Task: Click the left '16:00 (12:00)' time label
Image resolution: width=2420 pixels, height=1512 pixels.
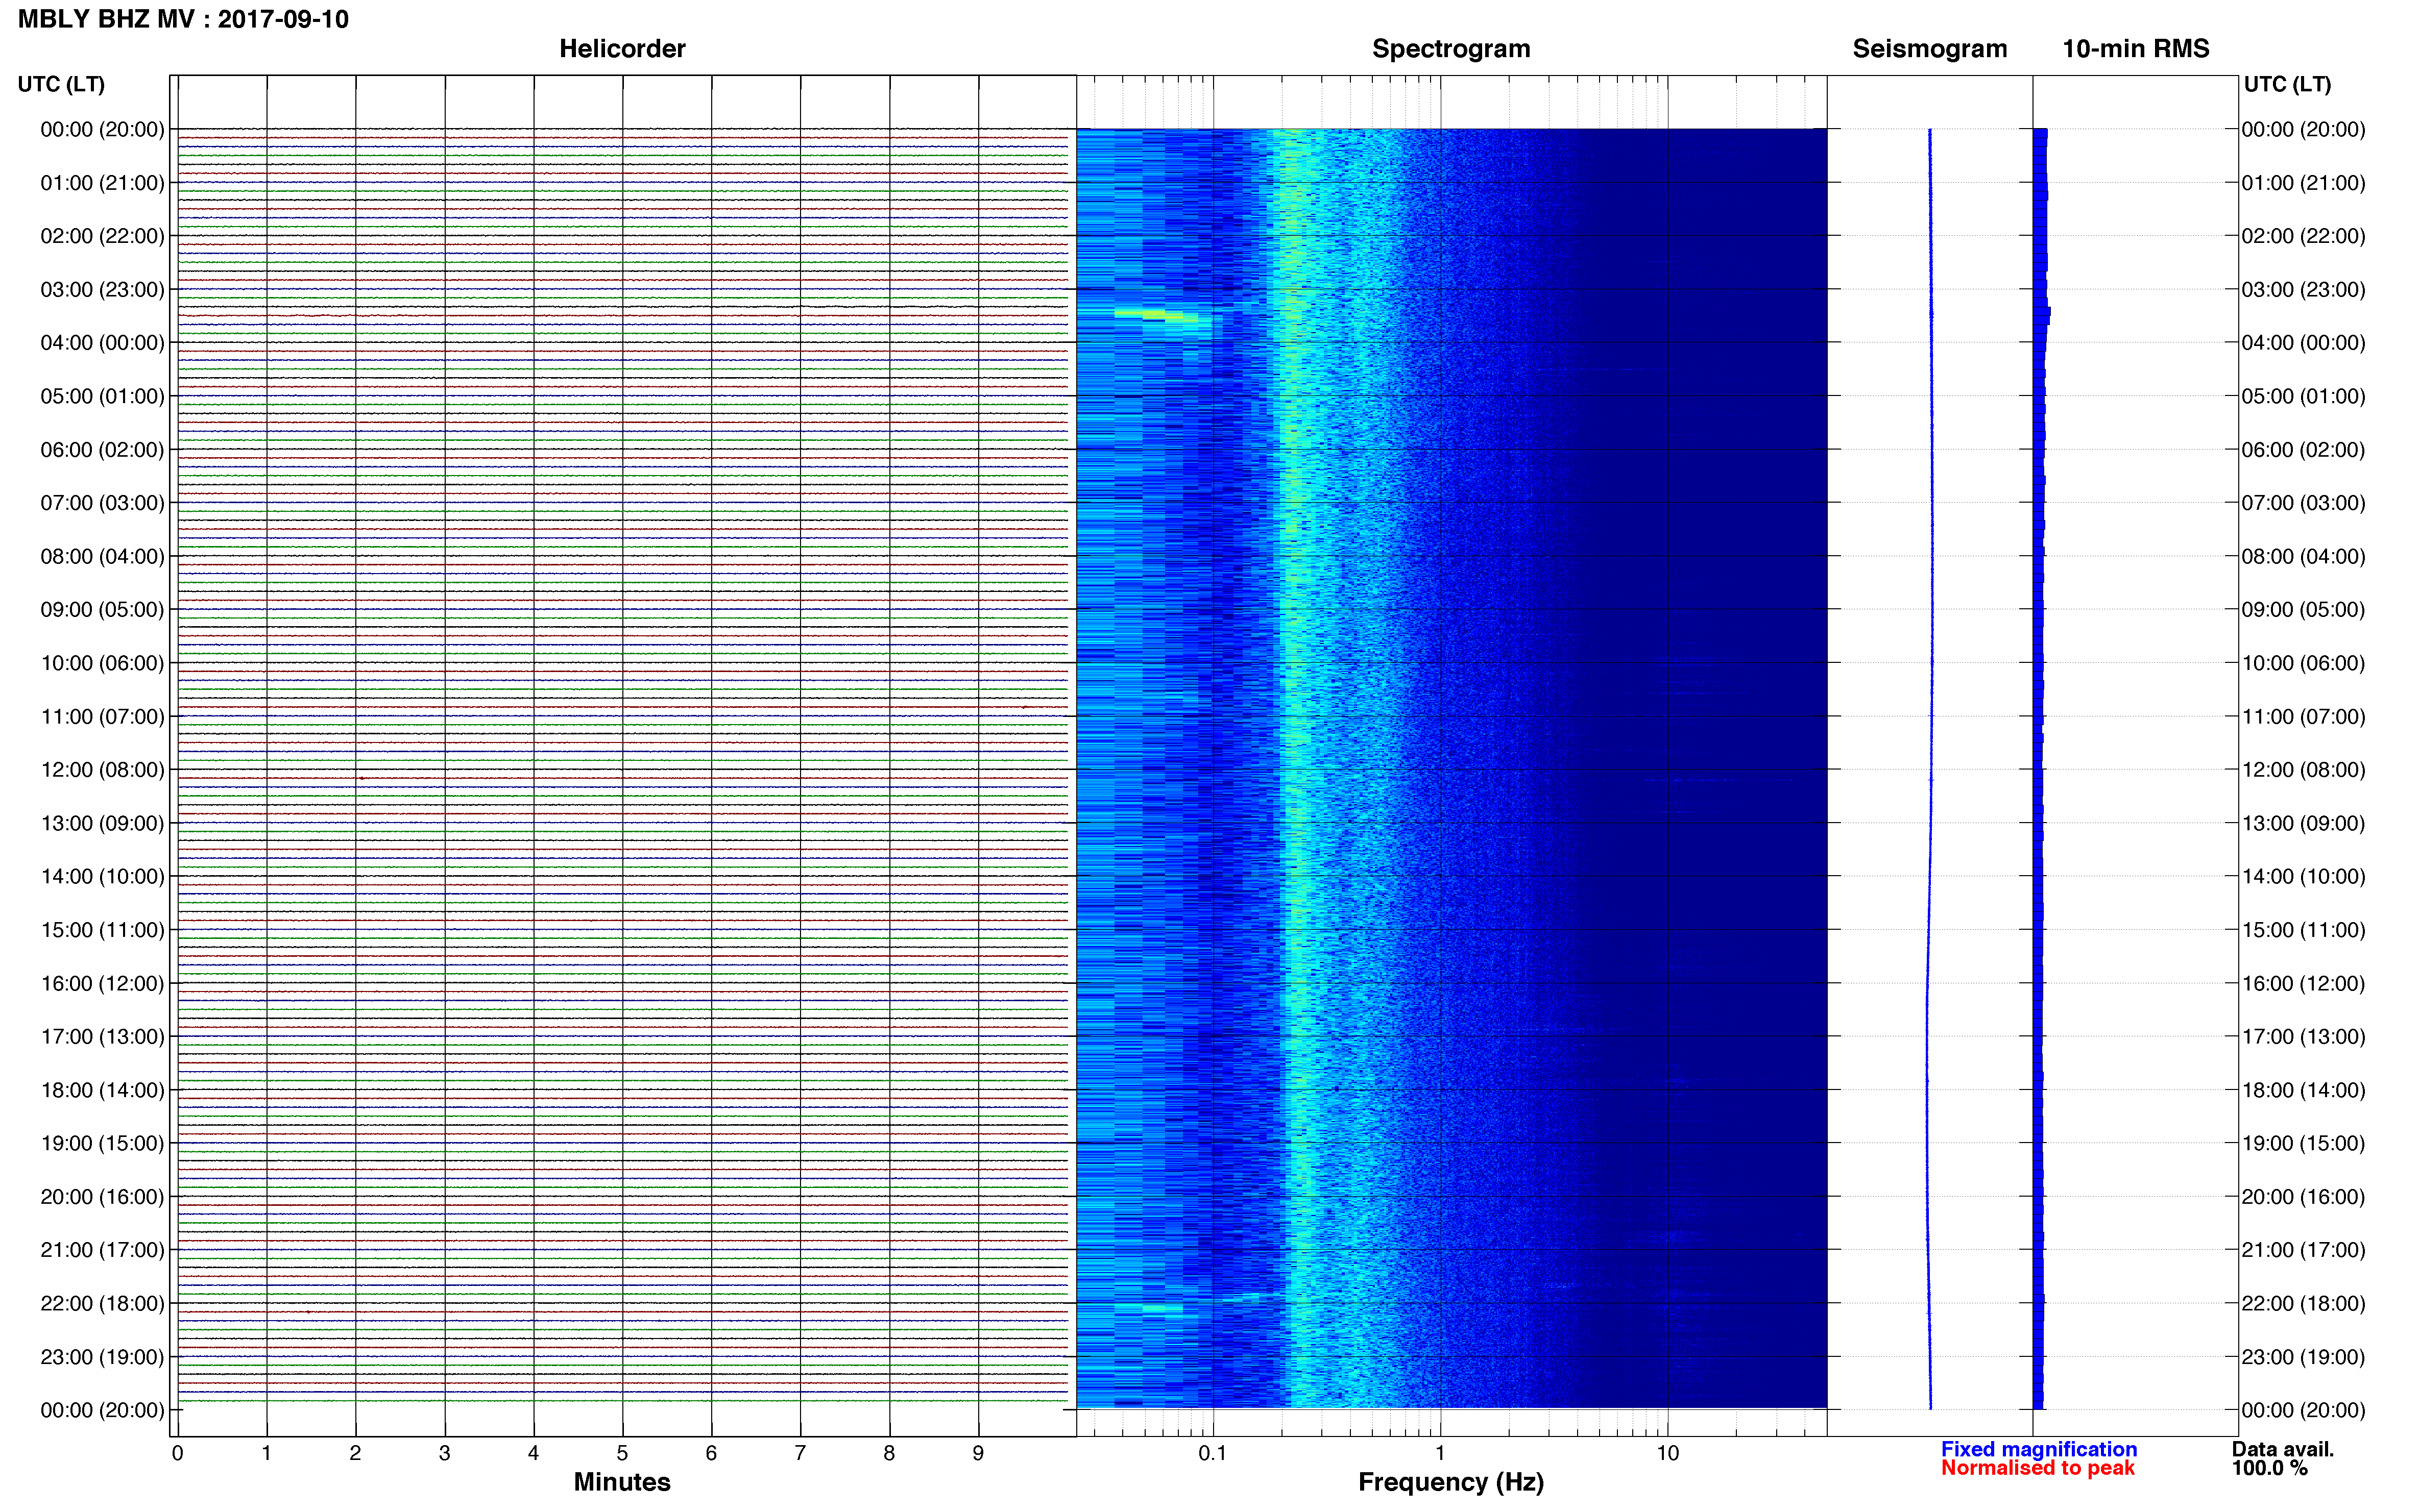Action: 102,984
